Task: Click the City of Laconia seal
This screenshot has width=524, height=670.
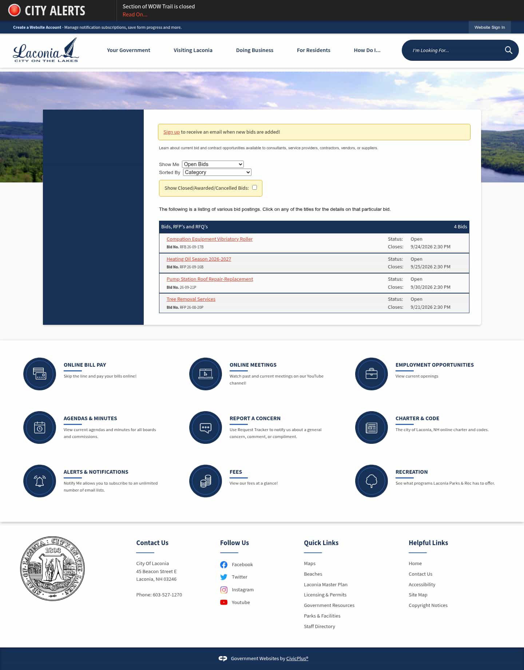Action: pyautogui.click(x=52, y=568)
